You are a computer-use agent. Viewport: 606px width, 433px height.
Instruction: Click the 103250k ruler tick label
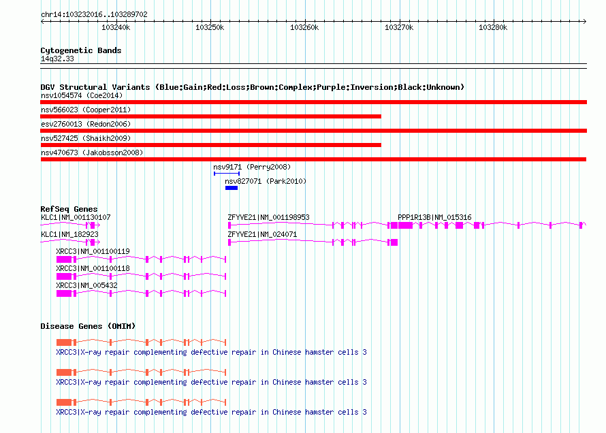pyautogui.click(x=210, y=27)
